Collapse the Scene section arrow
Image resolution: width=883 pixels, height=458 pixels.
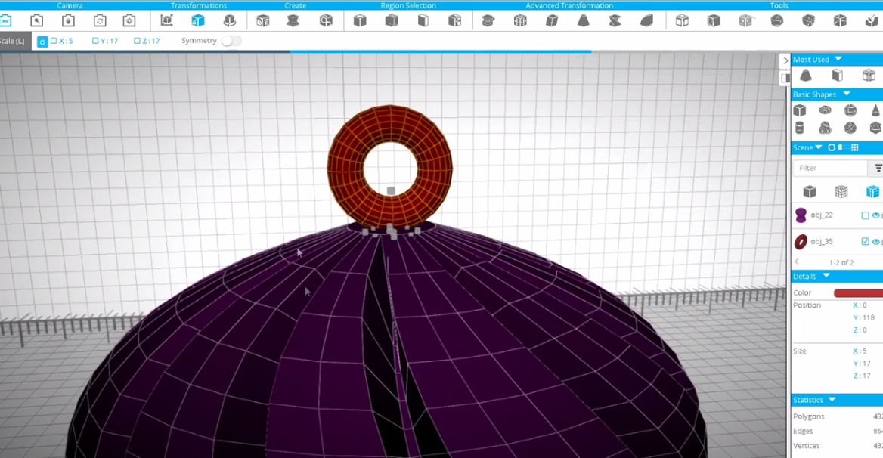tap(819, 147)
